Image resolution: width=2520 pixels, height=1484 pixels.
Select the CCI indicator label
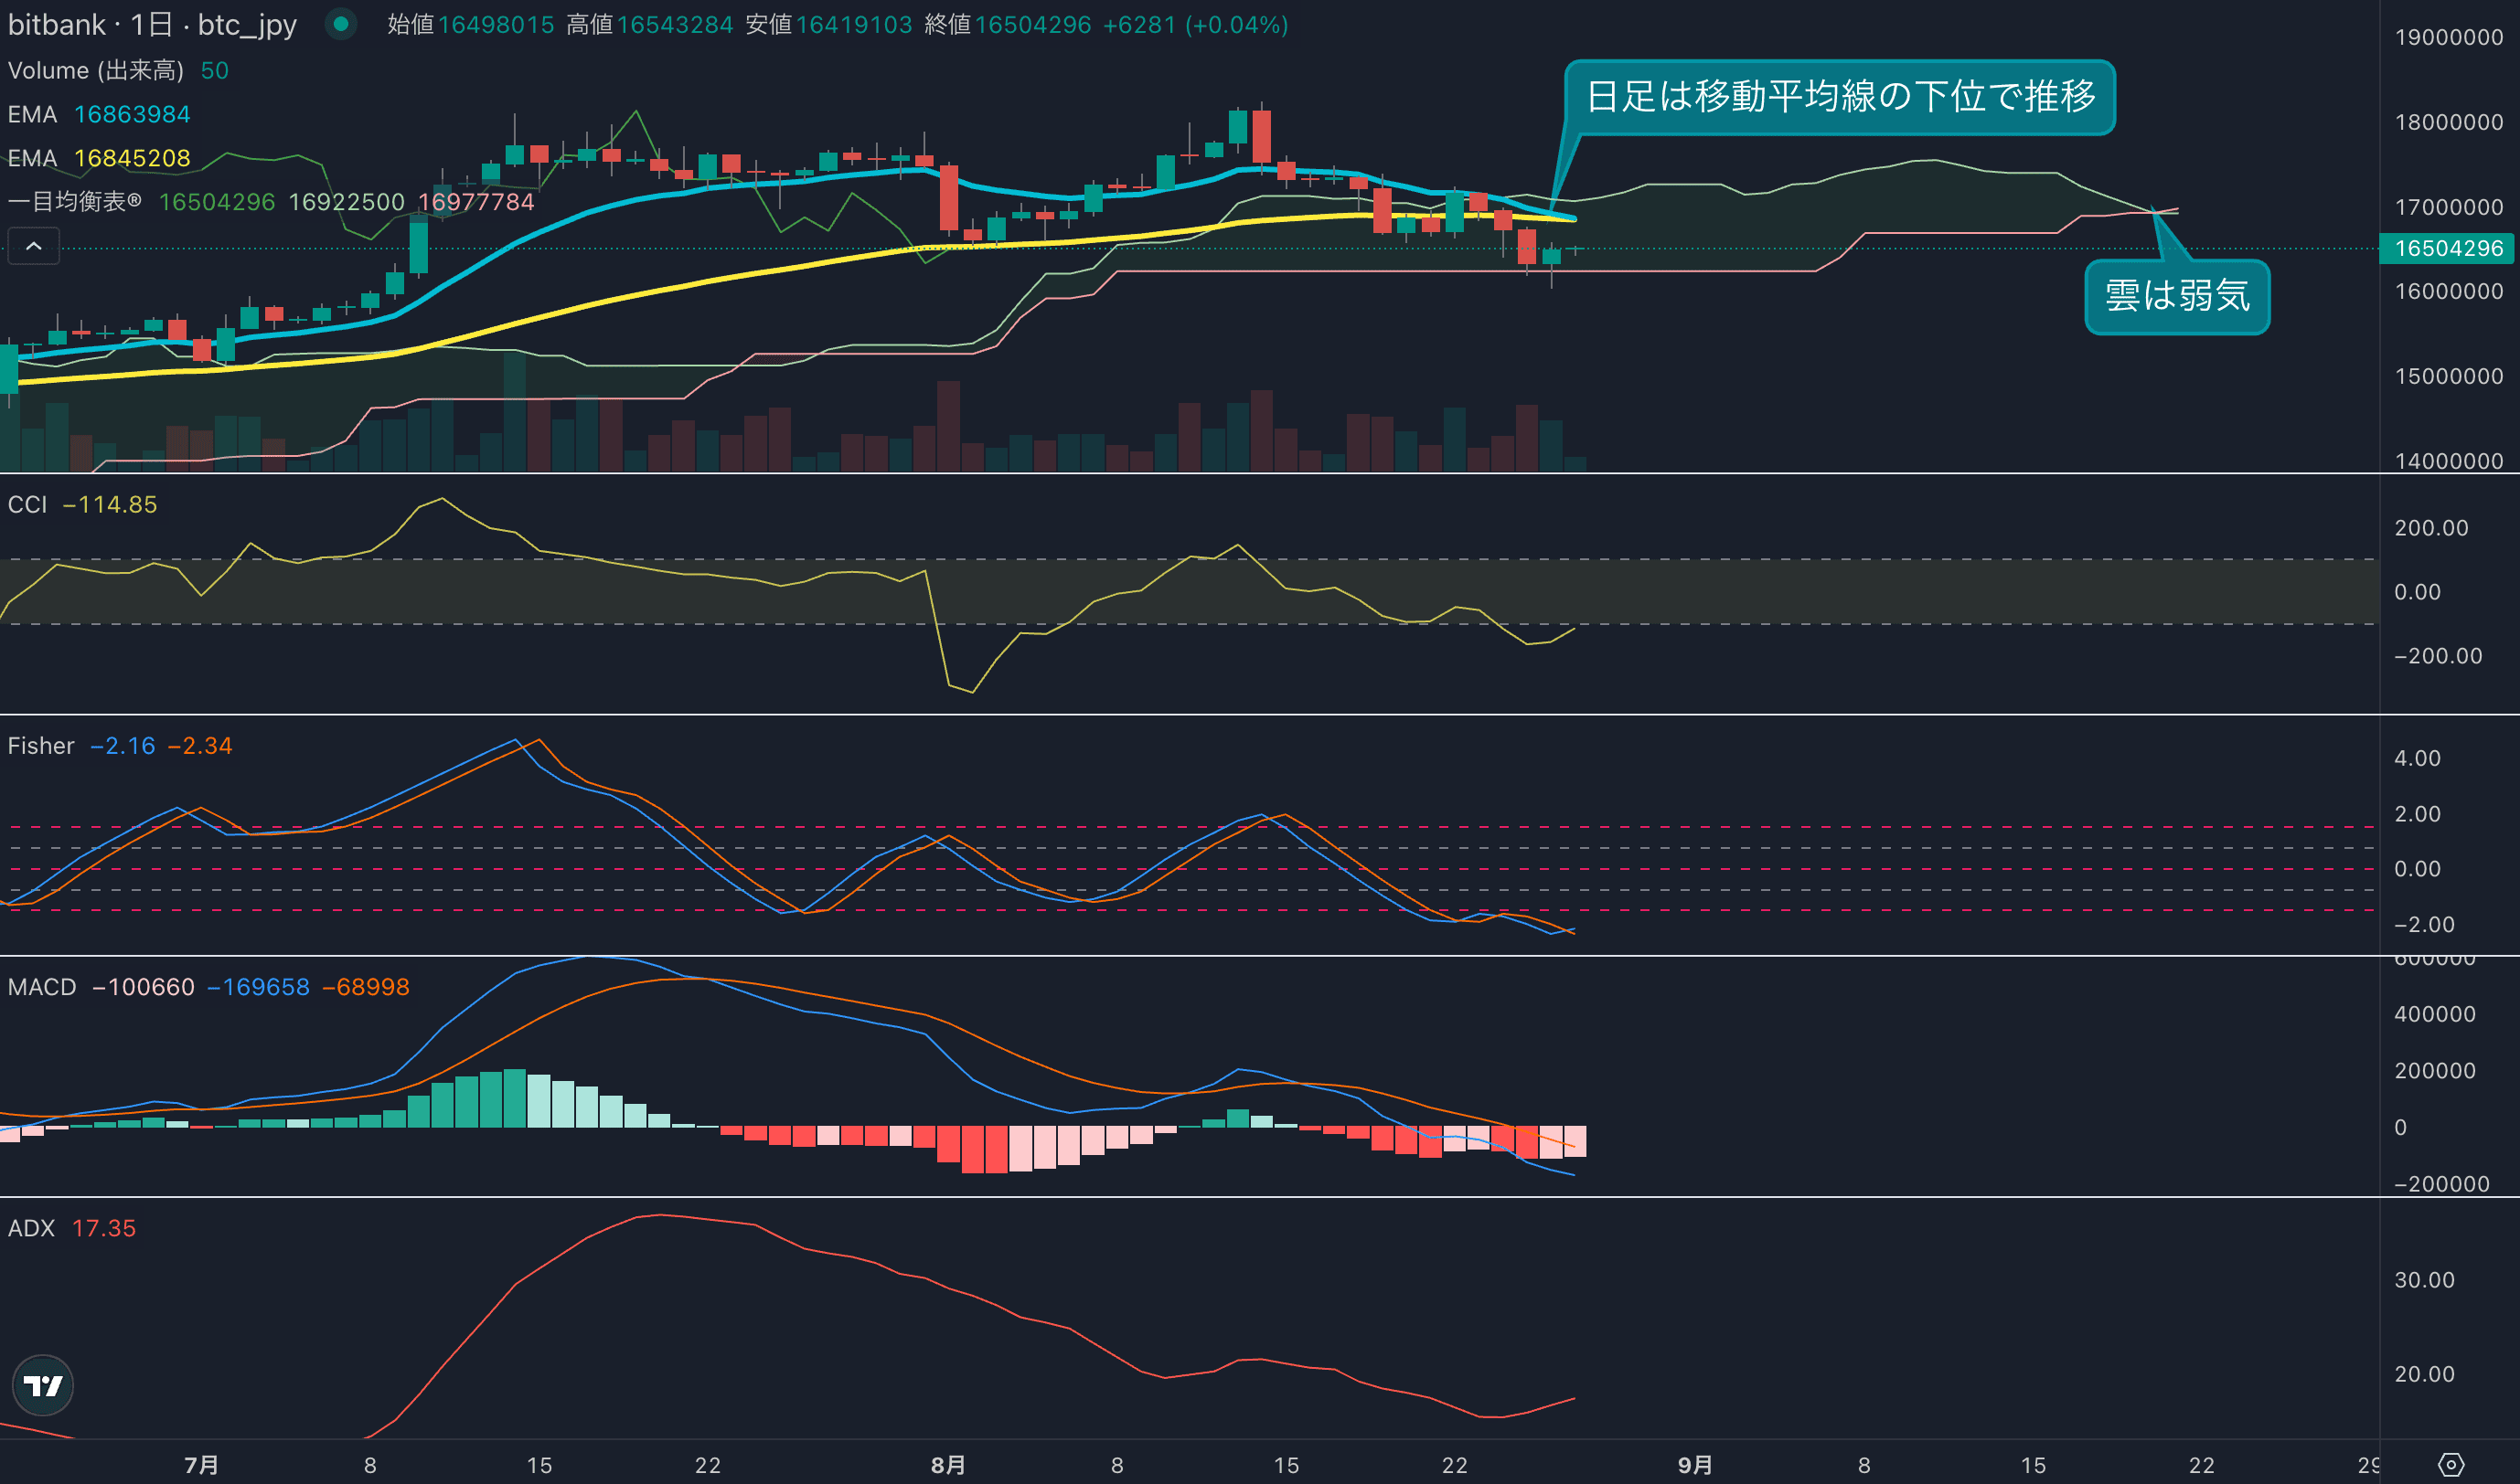(27, 505)
